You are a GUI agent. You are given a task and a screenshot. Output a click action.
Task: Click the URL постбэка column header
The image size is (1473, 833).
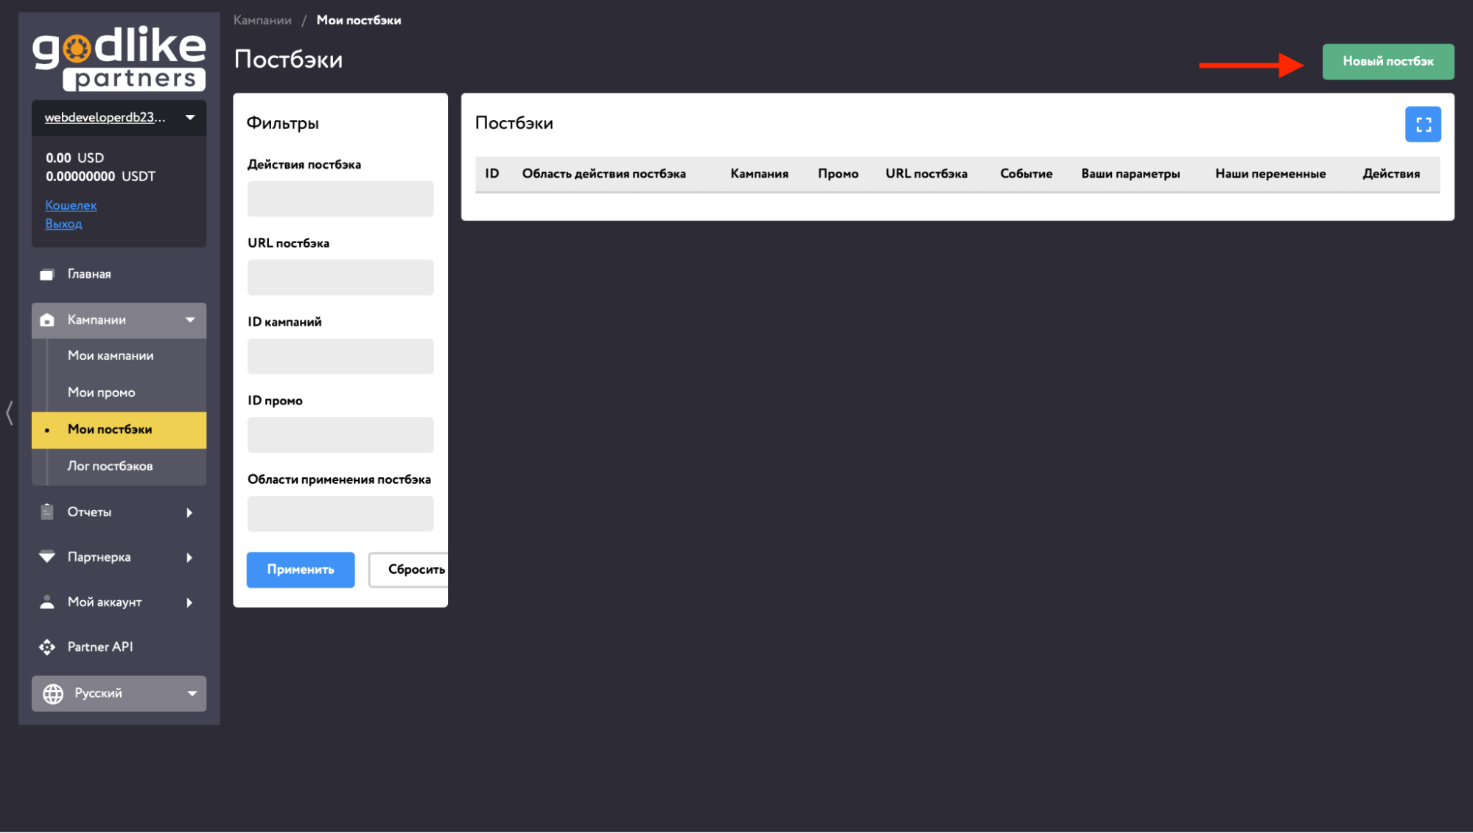pyautogui.click(x=926, y=174)
